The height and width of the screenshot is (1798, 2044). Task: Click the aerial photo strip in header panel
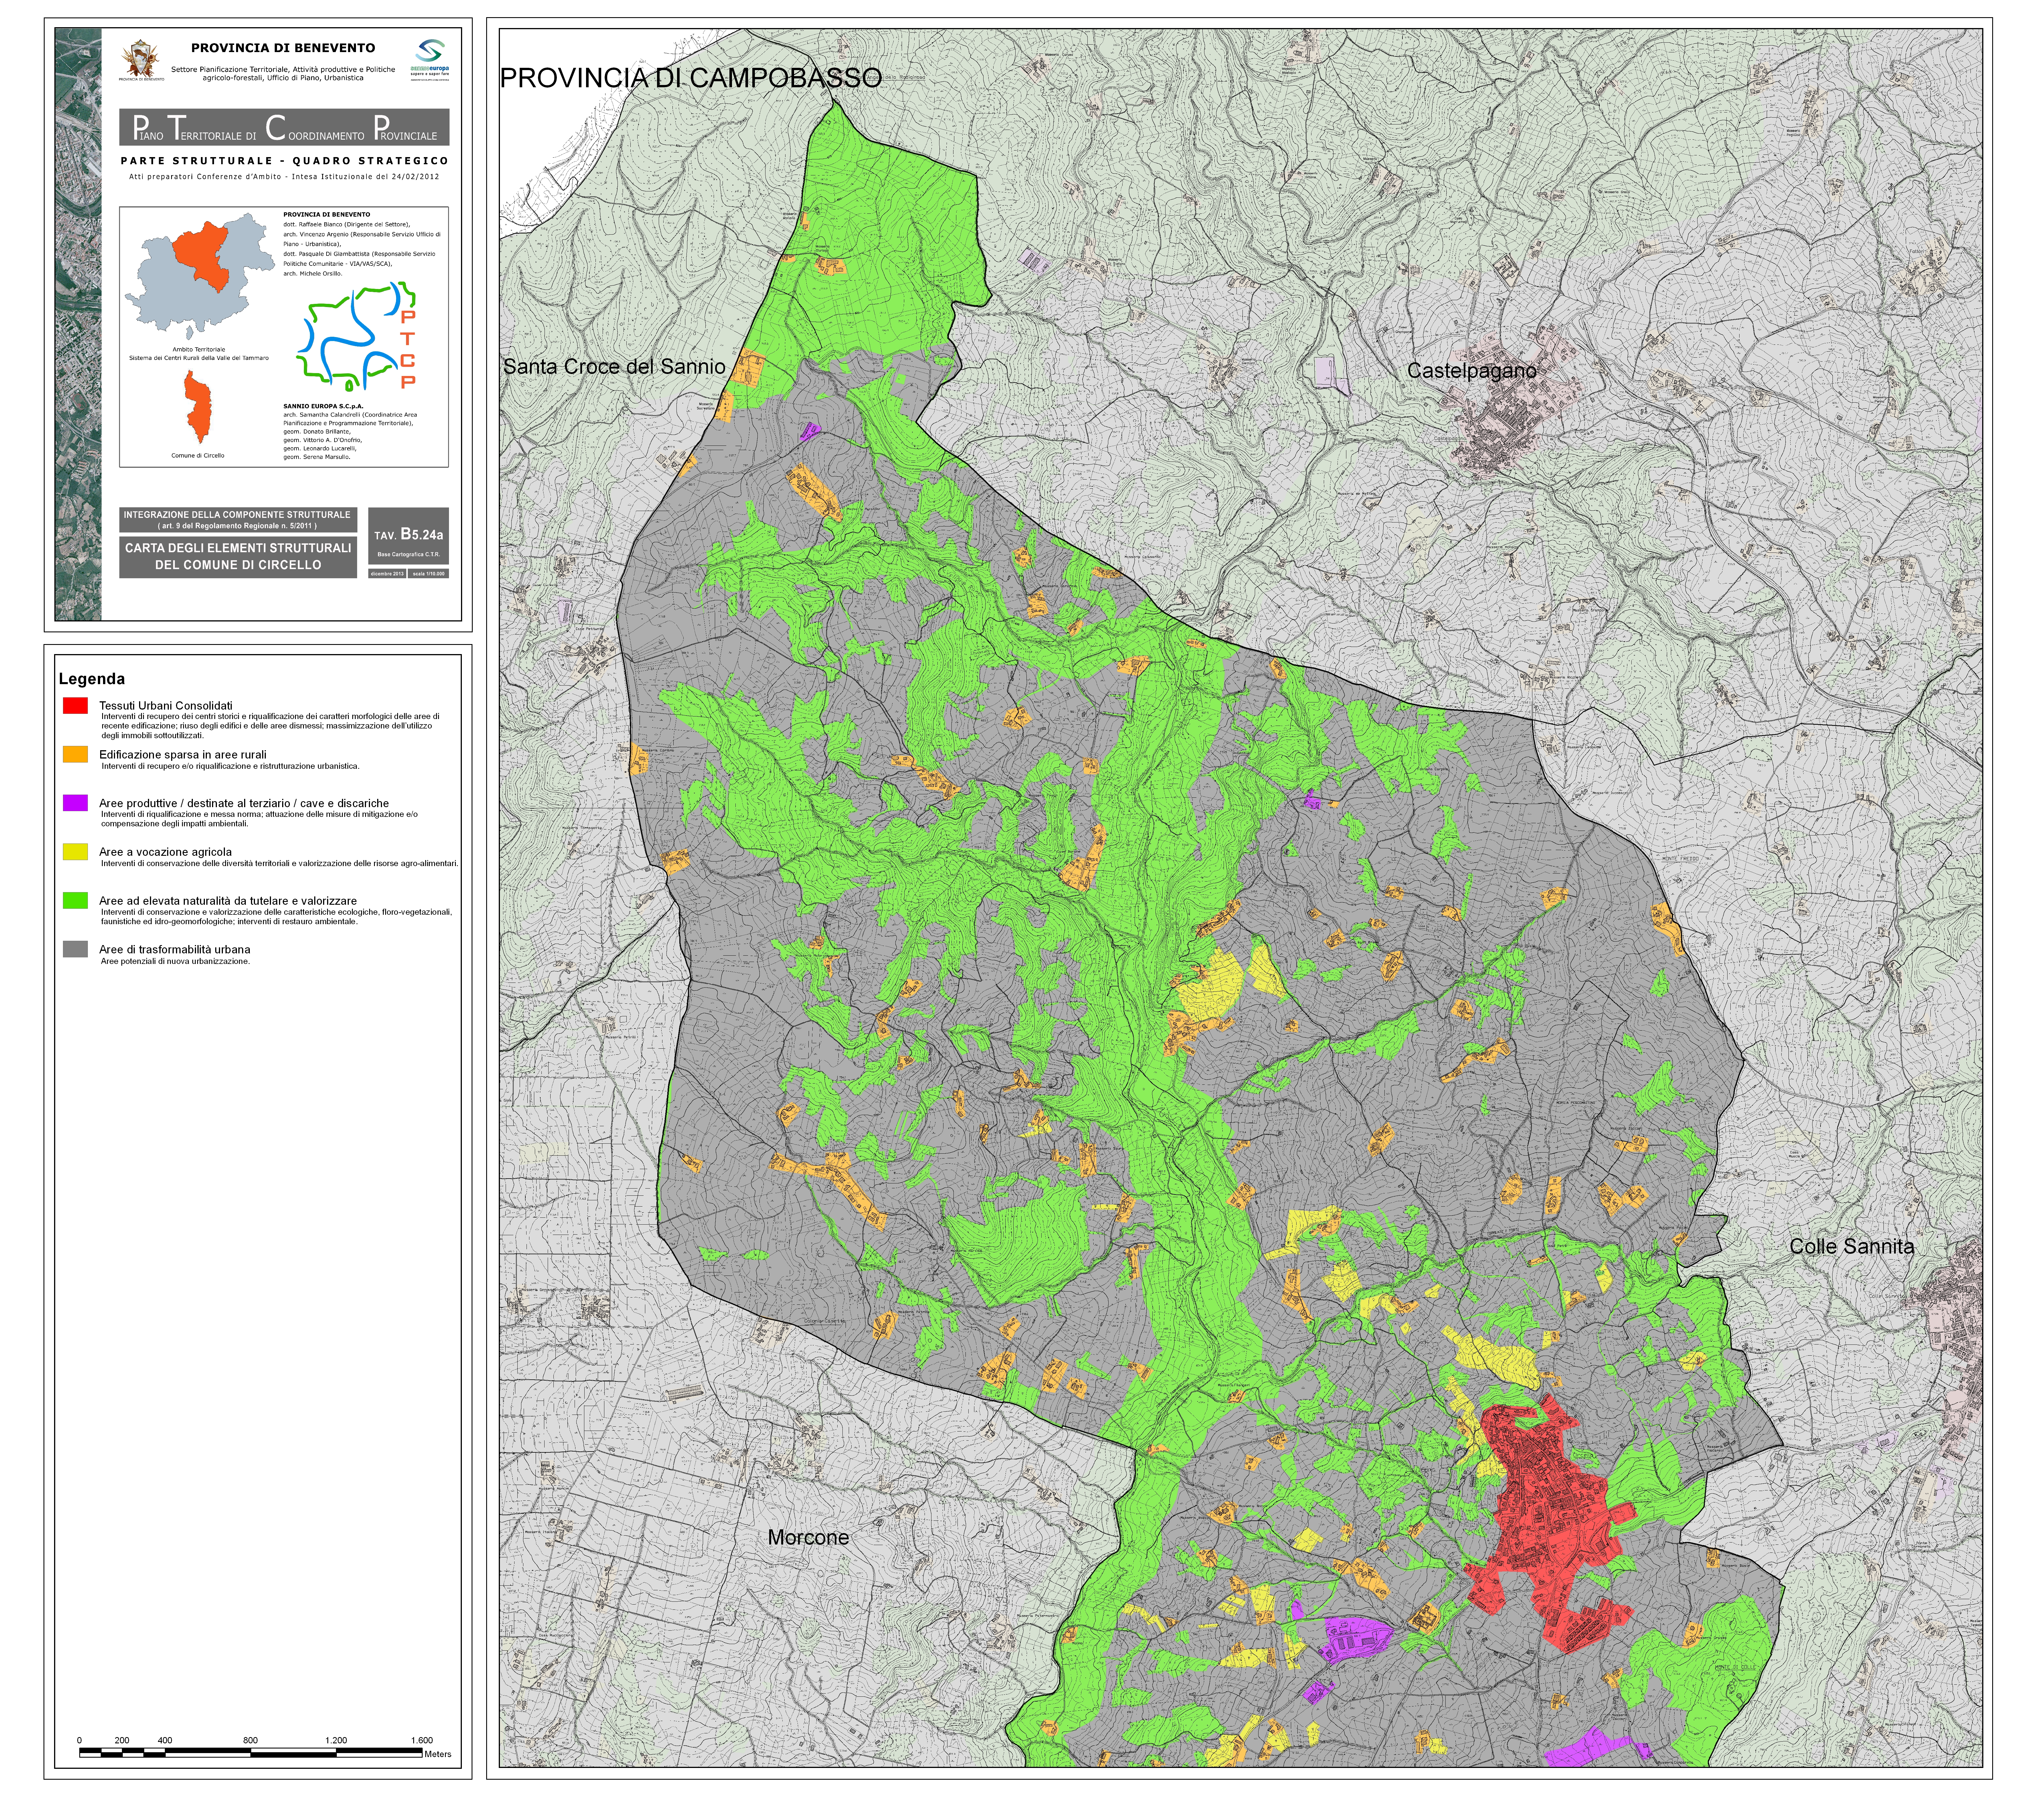(x=78, y=324)
